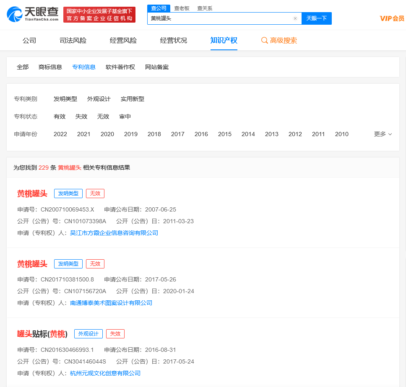
Task: Clear the search box with the X icon
Action: tap(295, 18)
